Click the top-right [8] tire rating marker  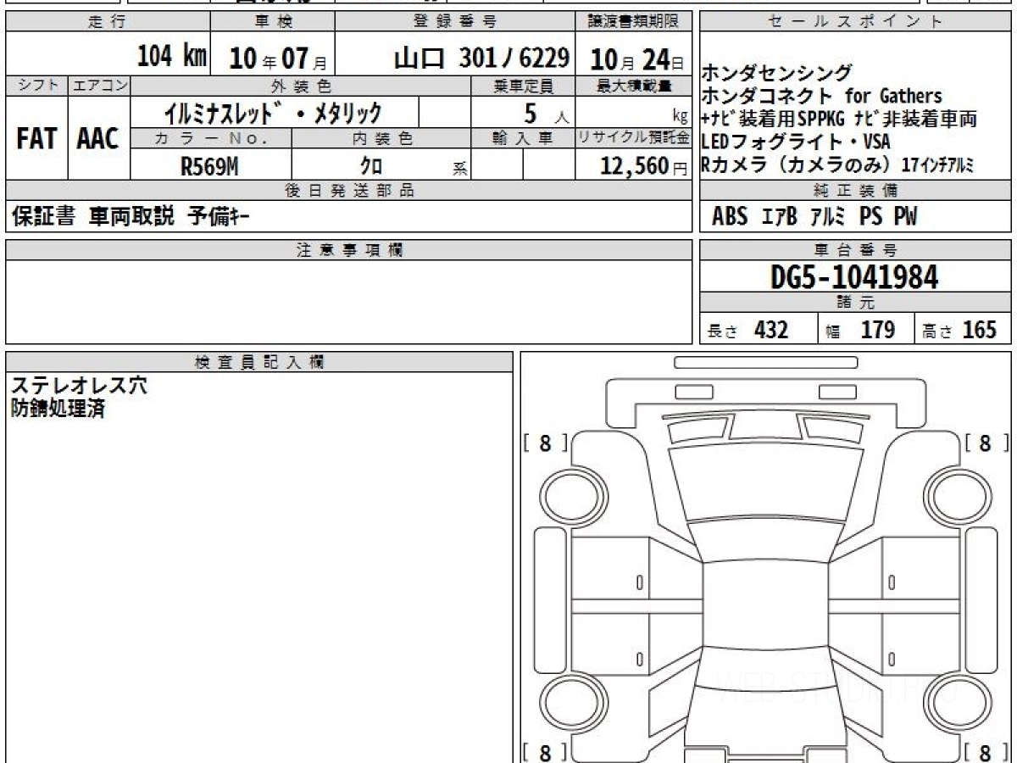[x=985, y=443]
